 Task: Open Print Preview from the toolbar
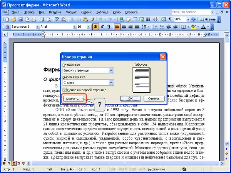coord(49,19)
